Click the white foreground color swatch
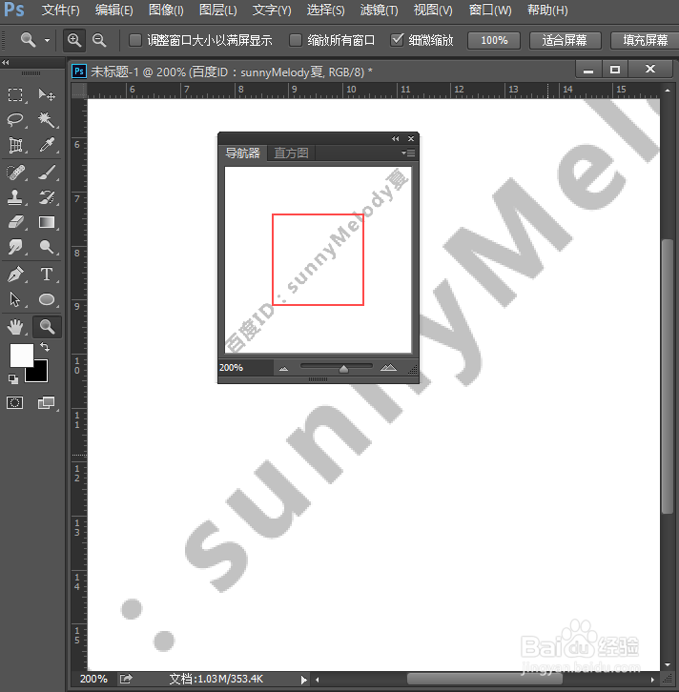 click(21, 355)
